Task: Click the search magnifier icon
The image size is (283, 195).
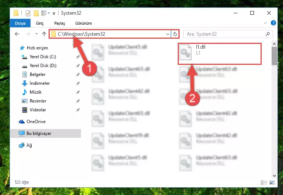Action: 268,34
